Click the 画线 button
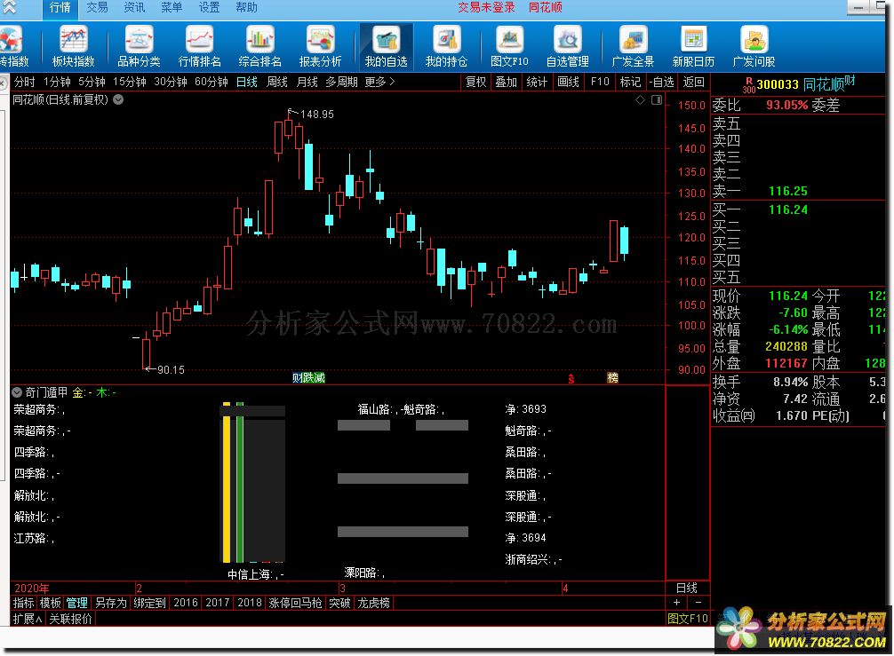This screenshot has width=894, height=656. (568, 82)
